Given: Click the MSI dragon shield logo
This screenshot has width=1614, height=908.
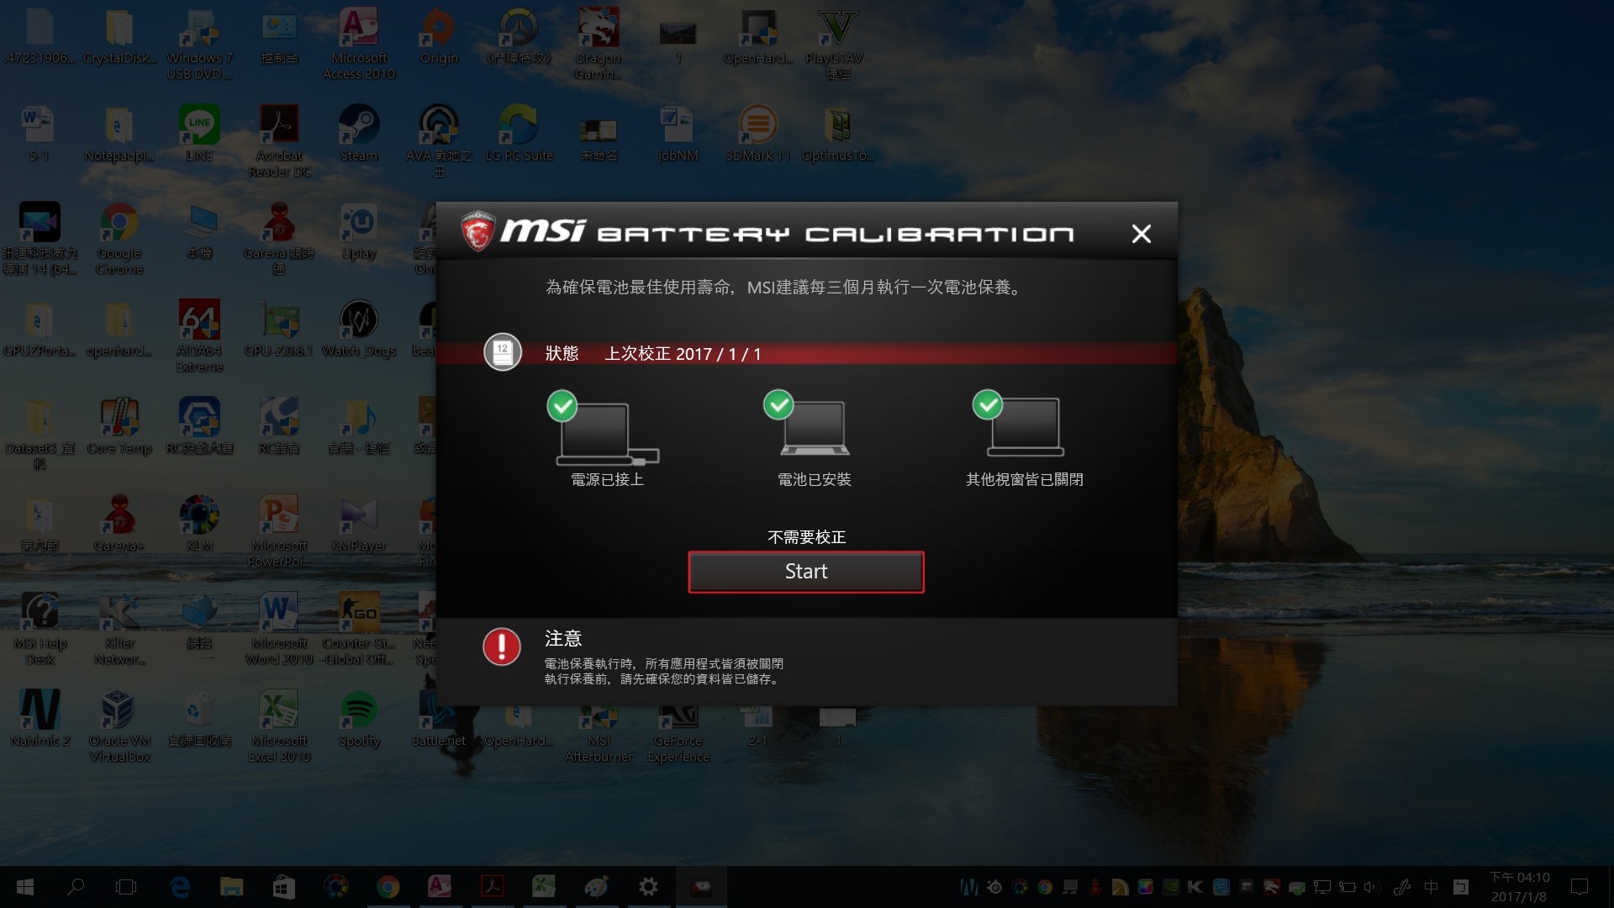Looking at the screenshot, I should pyautogui.click(x=478, y=231).
